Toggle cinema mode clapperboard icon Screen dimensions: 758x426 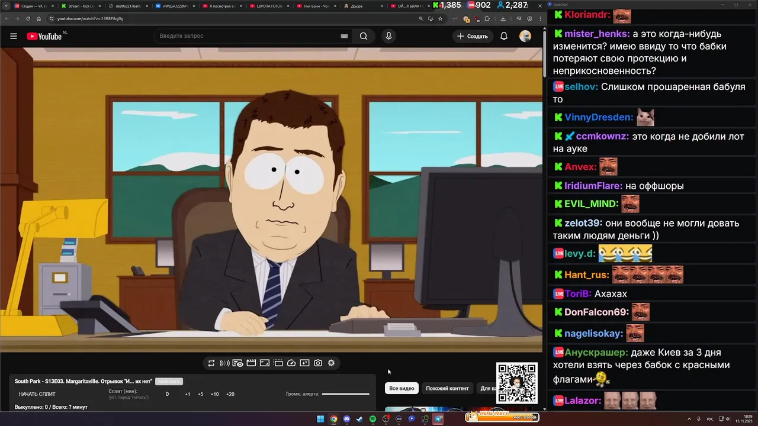tap(251, 363)
